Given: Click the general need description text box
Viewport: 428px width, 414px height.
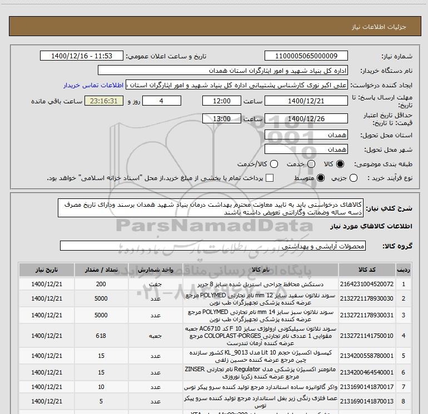Looking at the screenshot, I should pyautogui.click(x=211, y=208).
